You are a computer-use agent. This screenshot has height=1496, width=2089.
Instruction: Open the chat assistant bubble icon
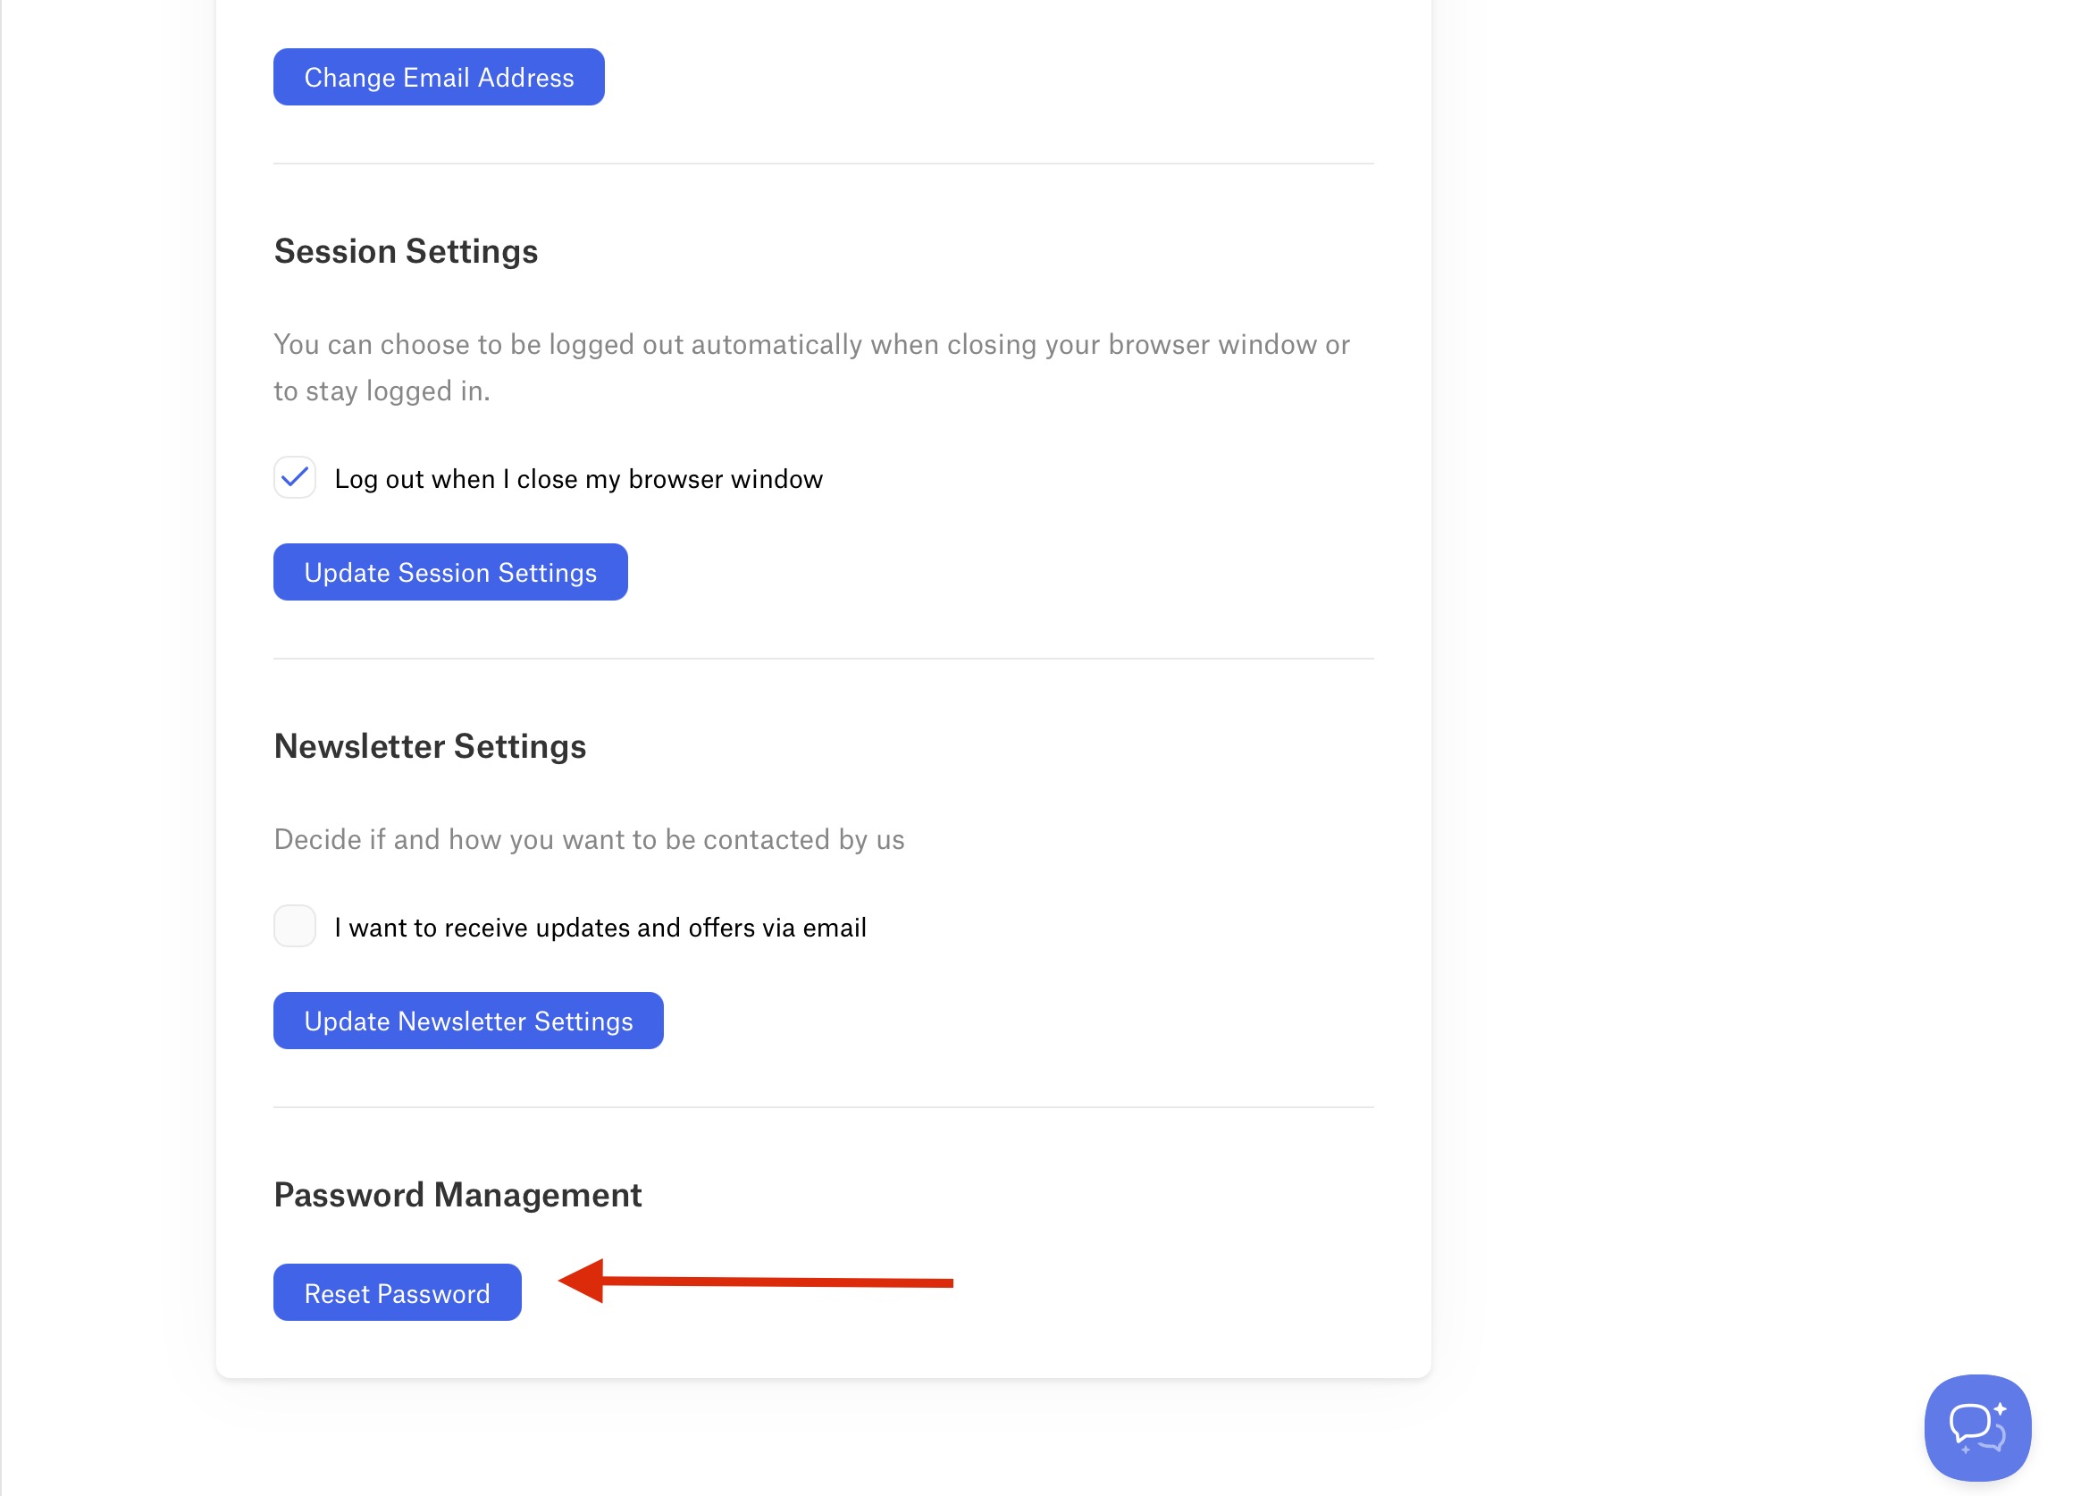click(1976, 1427)
